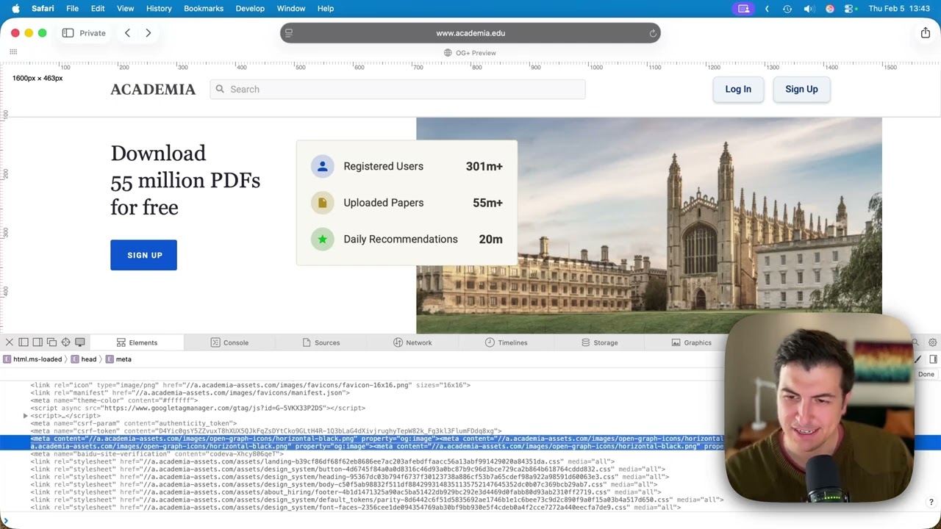Close the Web Inspector
The width and height of the screenshot is (941, 529).
click(x=9, y=342)
